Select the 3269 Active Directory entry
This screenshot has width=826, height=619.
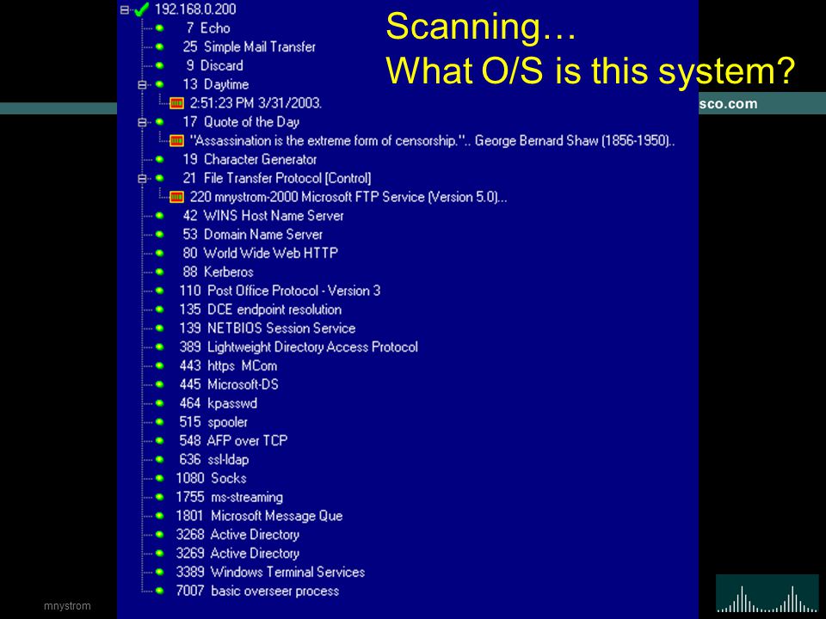[237, 554]
